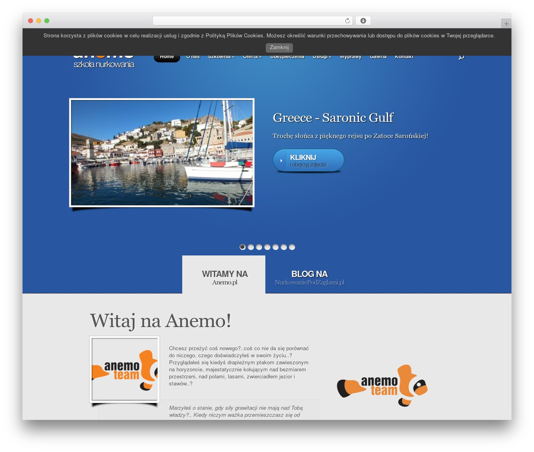Close the cookie notice with Zamknij
Viewport: 534px width, 452px height.
279,48
